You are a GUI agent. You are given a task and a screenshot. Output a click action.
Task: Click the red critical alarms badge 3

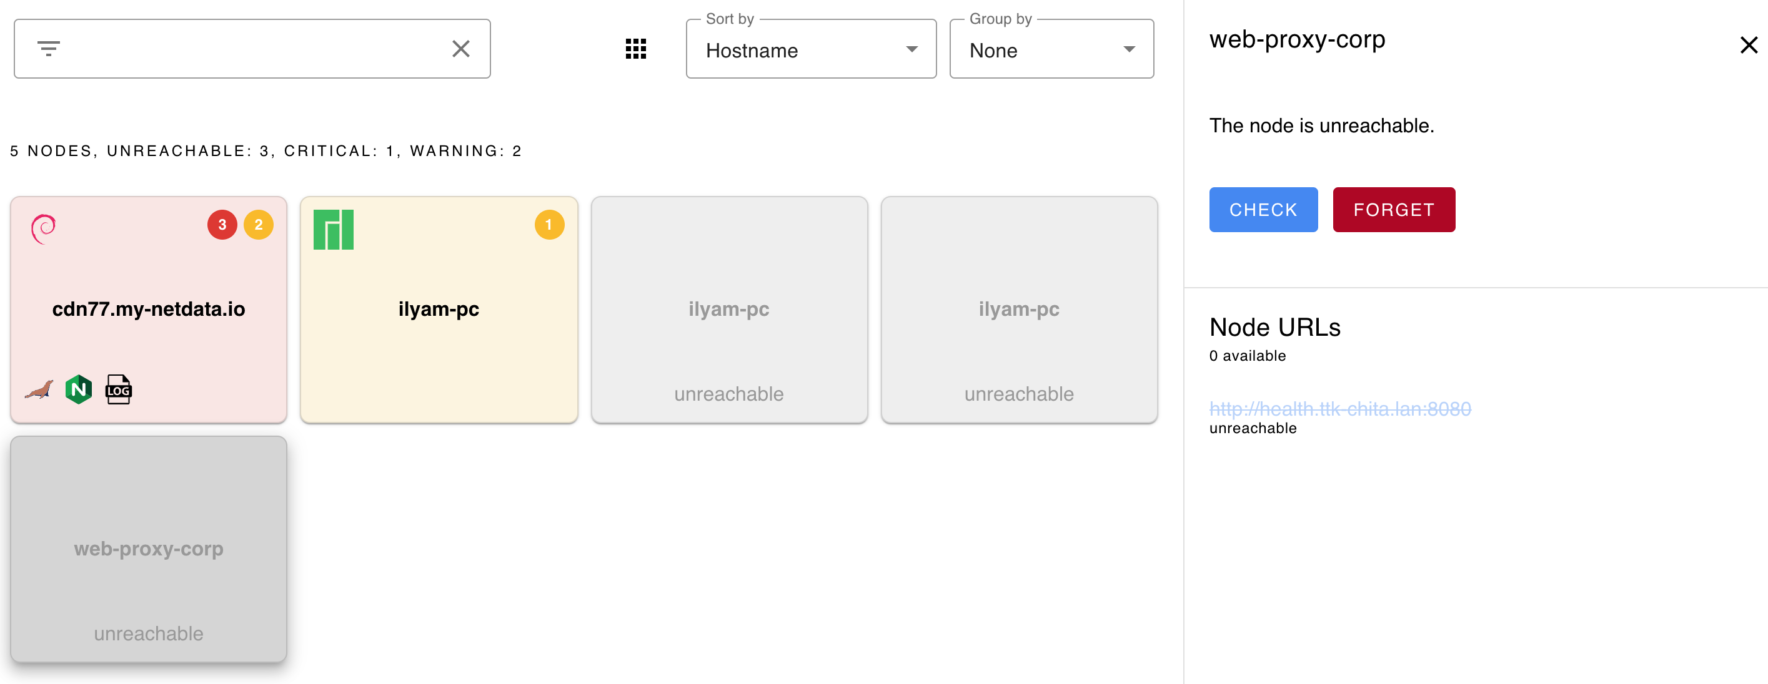click(222, 225)
